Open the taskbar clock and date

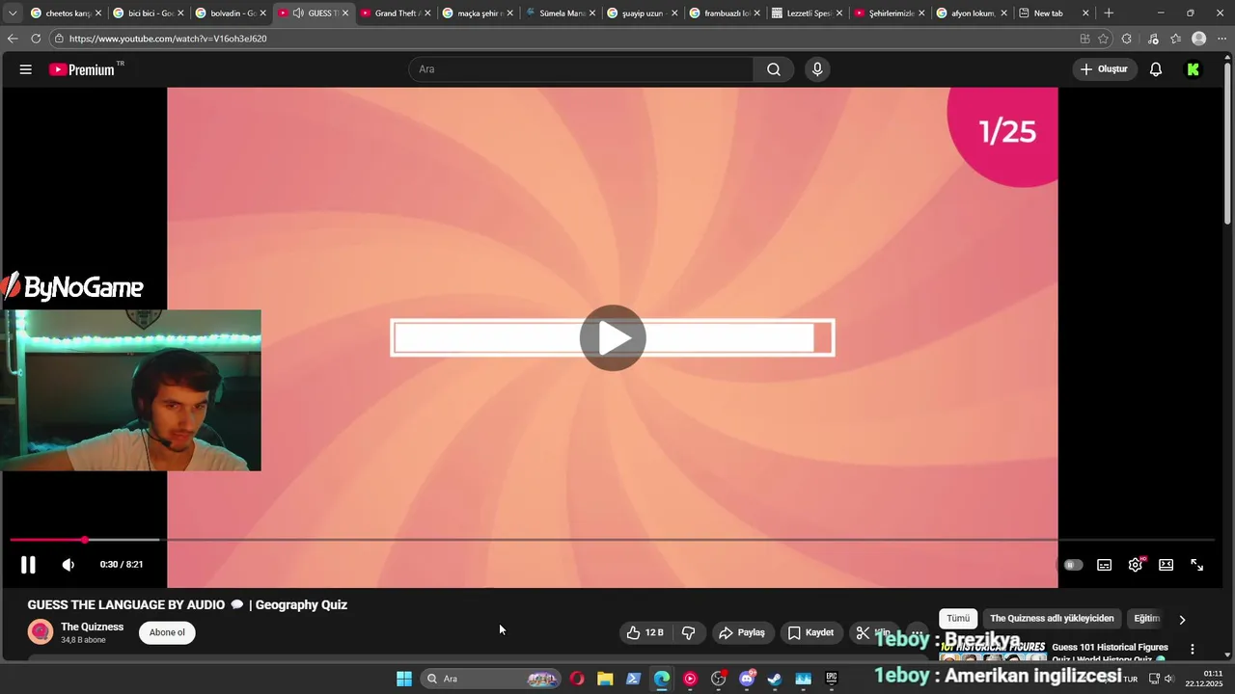tap(1204, 679)
